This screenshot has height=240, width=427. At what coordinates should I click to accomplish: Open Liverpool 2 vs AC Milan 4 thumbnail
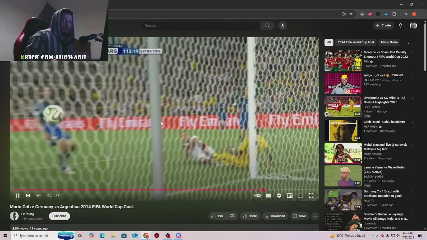pos(343,106)
